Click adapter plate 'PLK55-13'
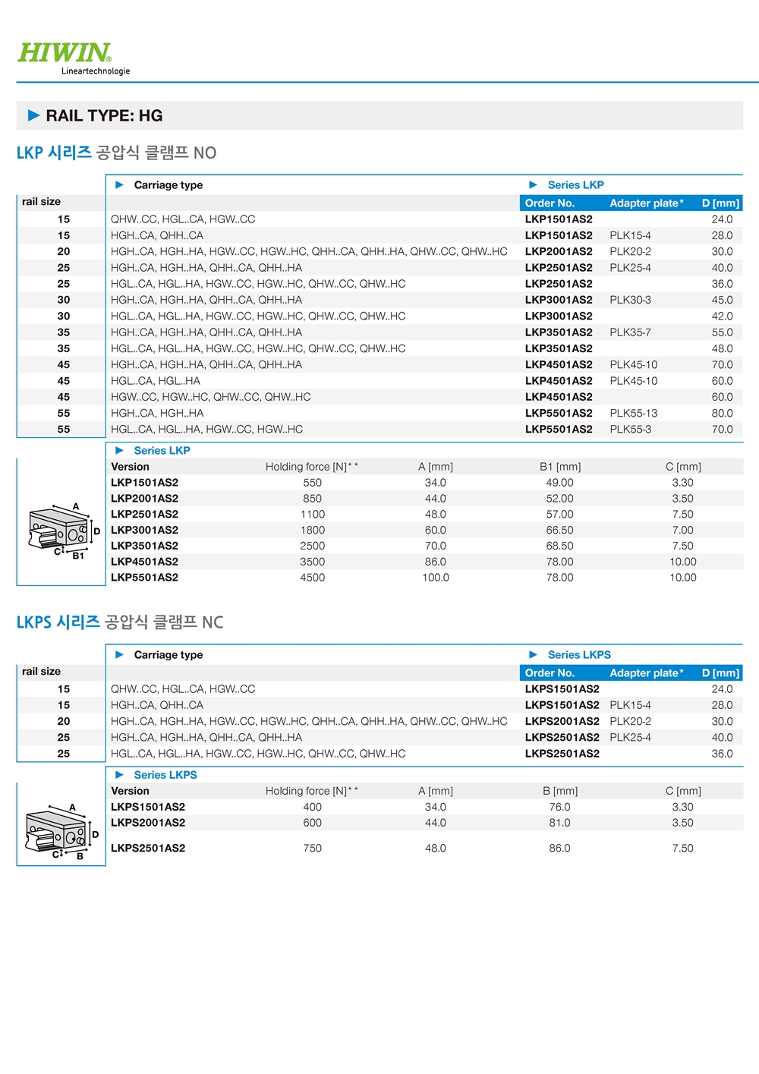This screenshot has width=759, height=1074. point(634,413)
